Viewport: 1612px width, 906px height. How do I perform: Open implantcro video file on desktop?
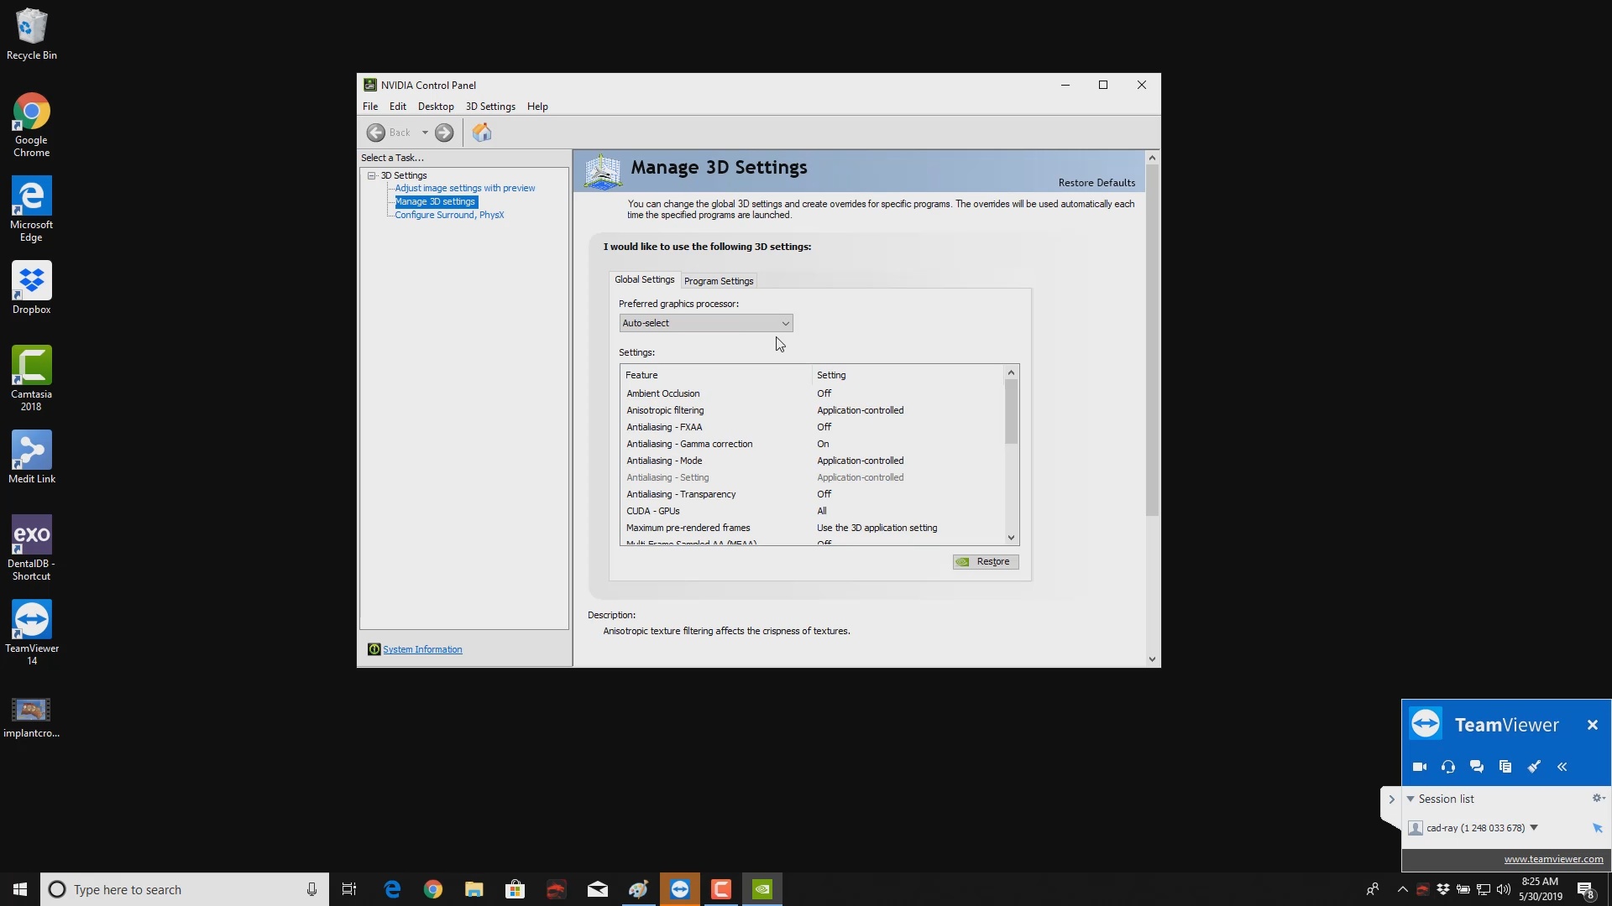tap(31, 718)
